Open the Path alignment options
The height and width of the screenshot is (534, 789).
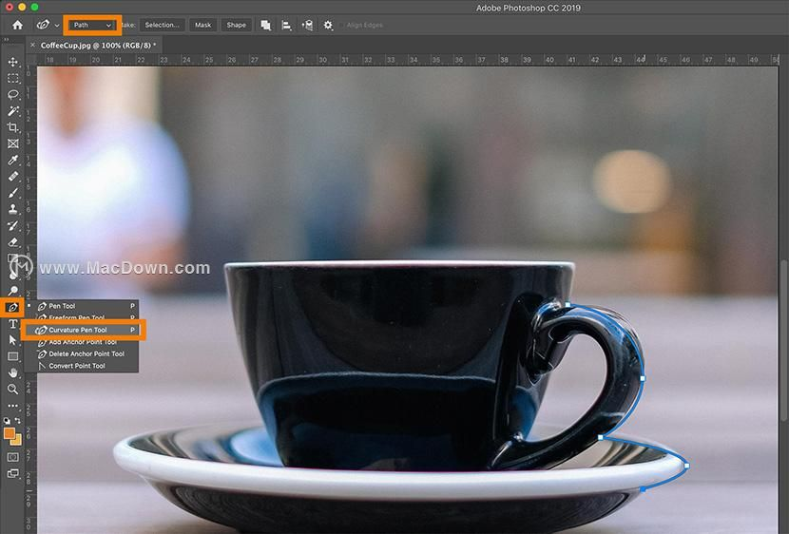click(x=286, y=25)
